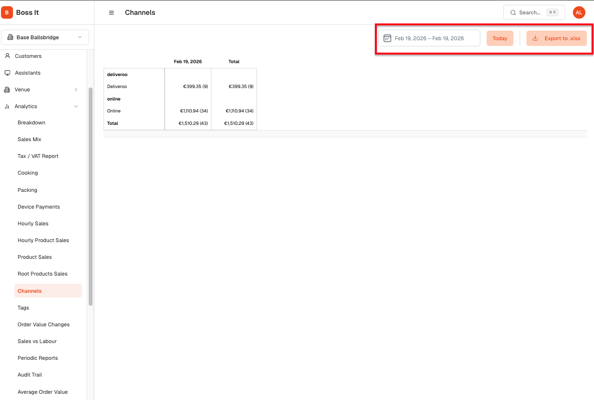Click the calendar icon in date field

coord(387,38)
